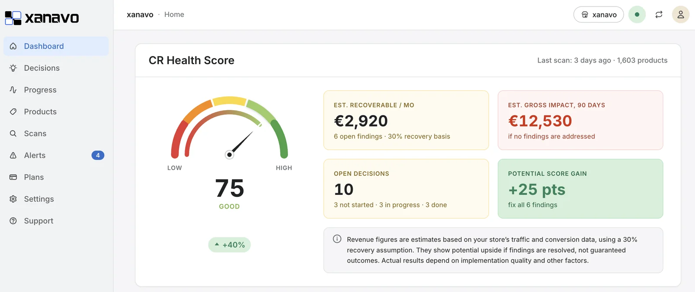Click the LOW gauge label

point(175,168)
